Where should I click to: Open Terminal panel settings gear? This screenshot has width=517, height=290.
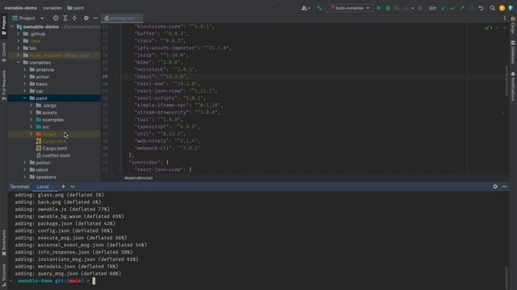pyautogui.click(x=495, y=187)
